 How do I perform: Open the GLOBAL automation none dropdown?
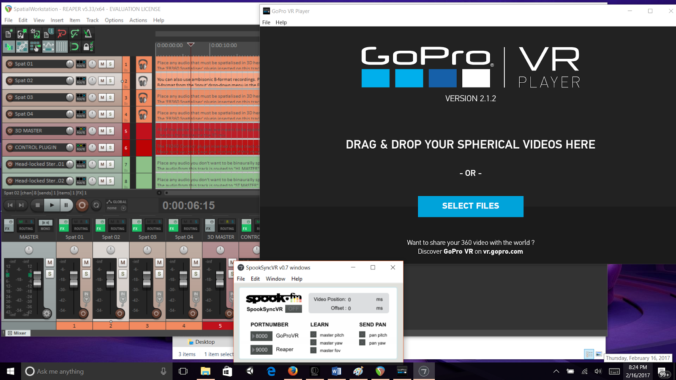coord(123,208)
